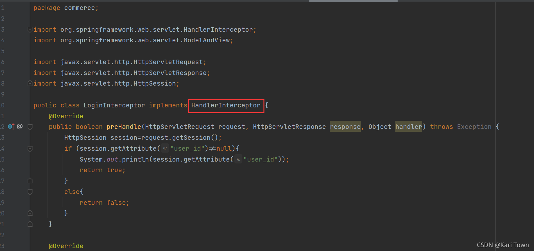Click the "user_id" string in the println call
The width and height of the screenshot is (534, 251).
pyautogui.click(x=261, y=159)
